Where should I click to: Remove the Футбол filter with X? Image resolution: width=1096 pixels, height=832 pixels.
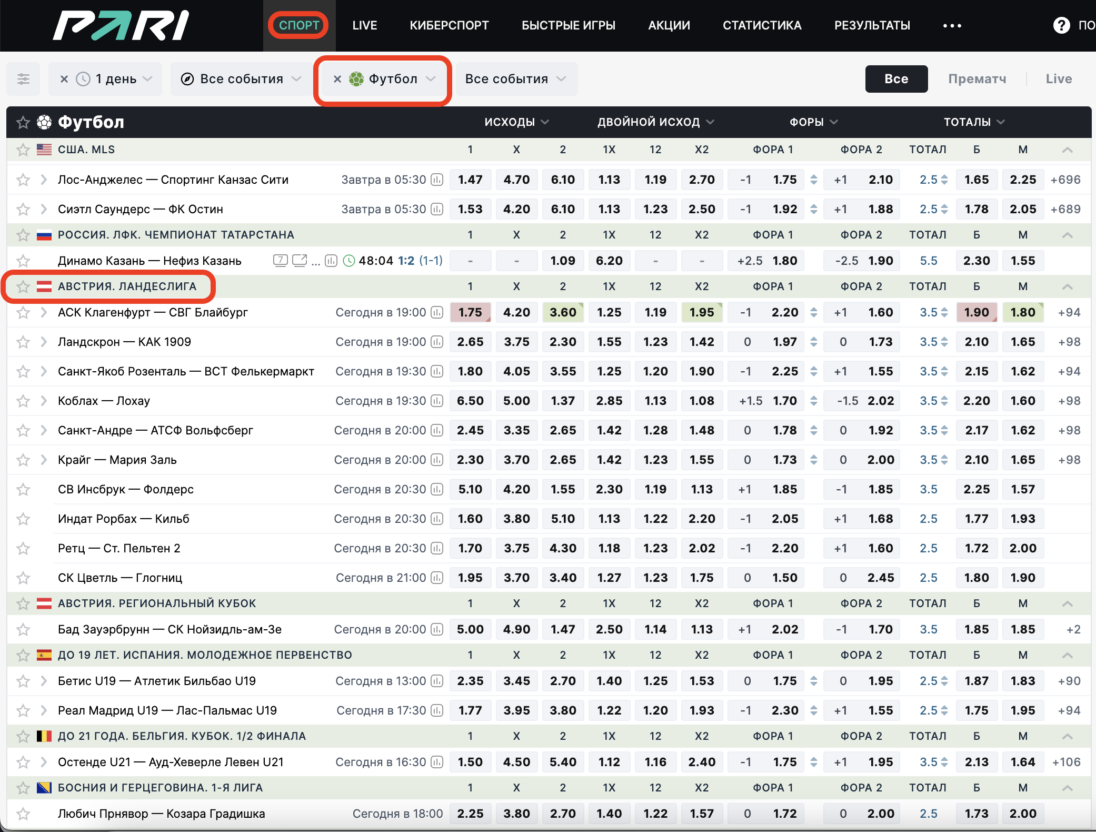click(x=337, y=79)
